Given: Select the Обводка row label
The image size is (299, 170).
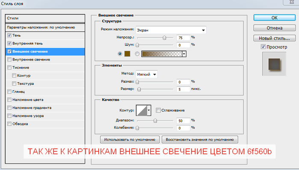Looking at the screenshot, I should (20, 124).
